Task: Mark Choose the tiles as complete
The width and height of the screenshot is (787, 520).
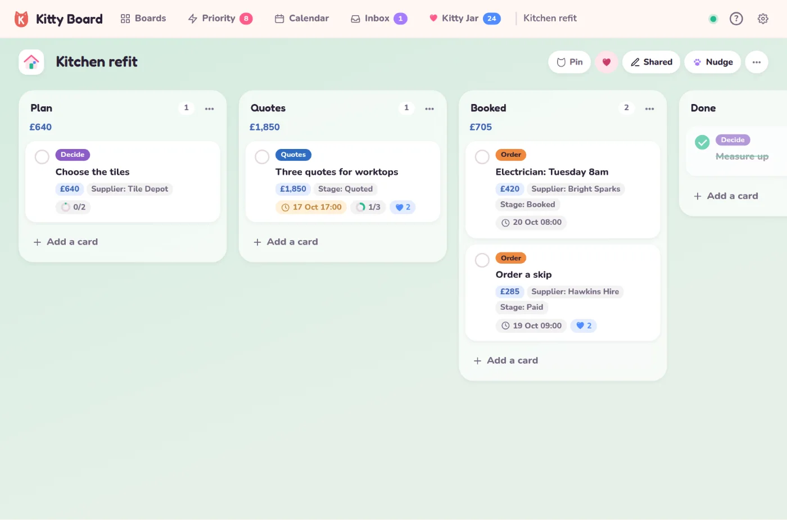Action: (42, 157)
